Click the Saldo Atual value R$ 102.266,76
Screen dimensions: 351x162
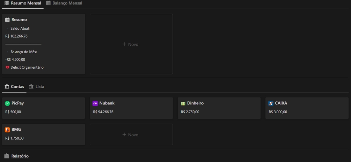pos(16,36)
